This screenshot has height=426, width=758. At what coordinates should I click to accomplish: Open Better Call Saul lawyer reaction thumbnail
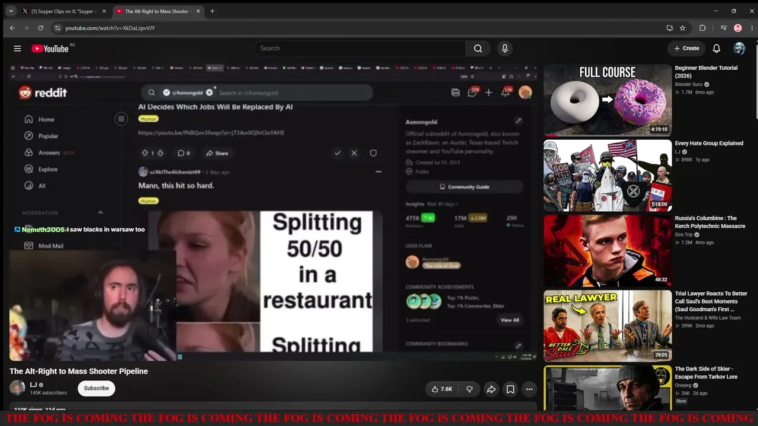tap(608, 325)
